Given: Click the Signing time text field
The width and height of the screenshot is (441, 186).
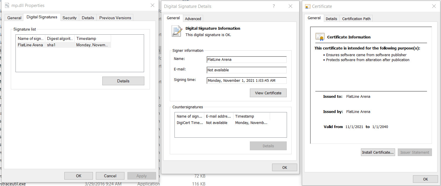Looking at the screenshot, I should 246,81.
